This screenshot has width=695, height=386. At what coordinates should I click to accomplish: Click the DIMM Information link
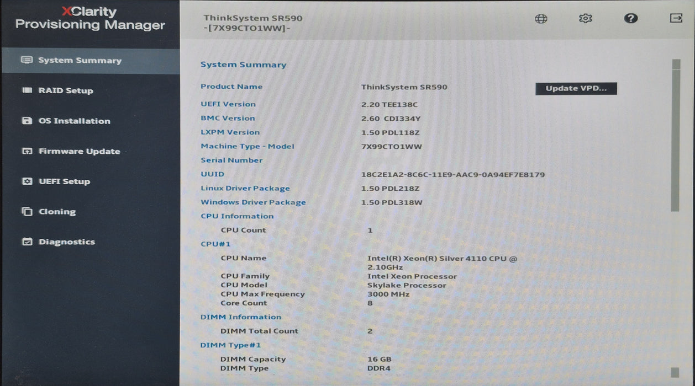point(240,317)
